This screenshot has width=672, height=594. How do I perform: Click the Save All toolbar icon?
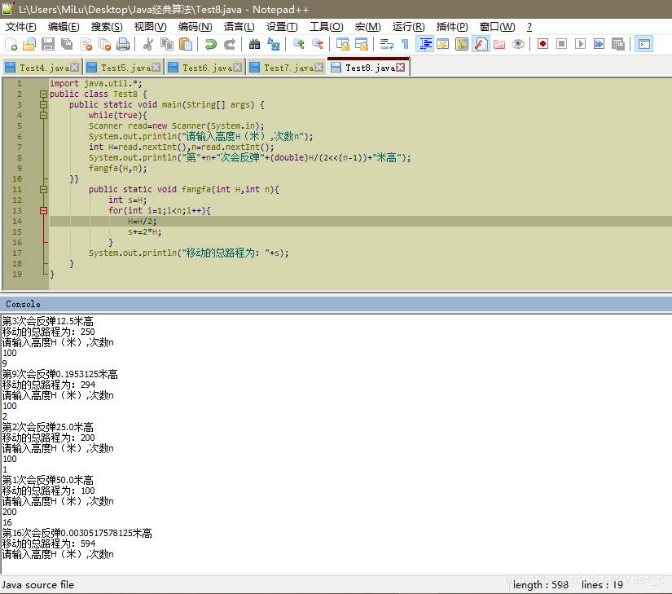tap(67, 44)
